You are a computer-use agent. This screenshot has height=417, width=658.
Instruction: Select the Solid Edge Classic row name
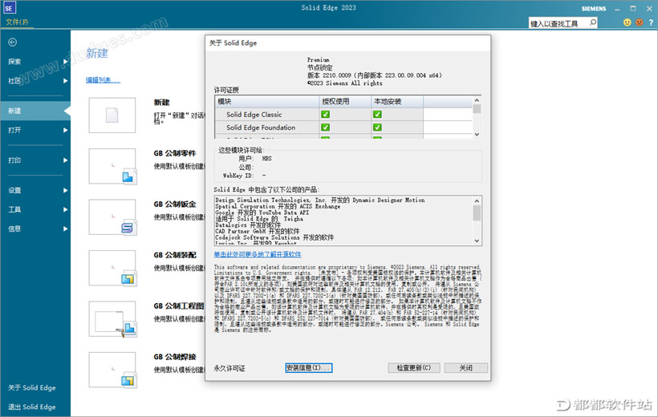tap(254, 115)
